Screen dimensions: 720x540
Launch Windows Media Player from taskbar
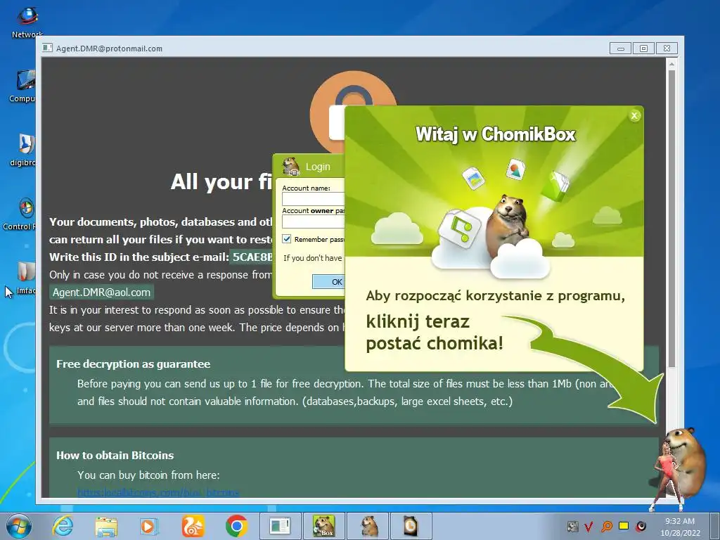tap(149, 526)
